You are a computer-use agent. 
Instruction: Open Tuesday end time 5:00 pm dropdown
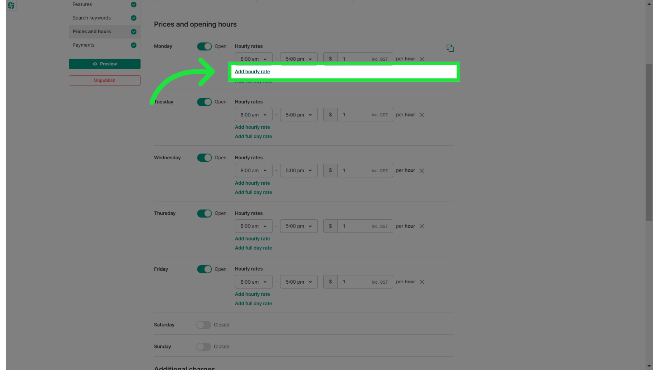click(299, 115)
